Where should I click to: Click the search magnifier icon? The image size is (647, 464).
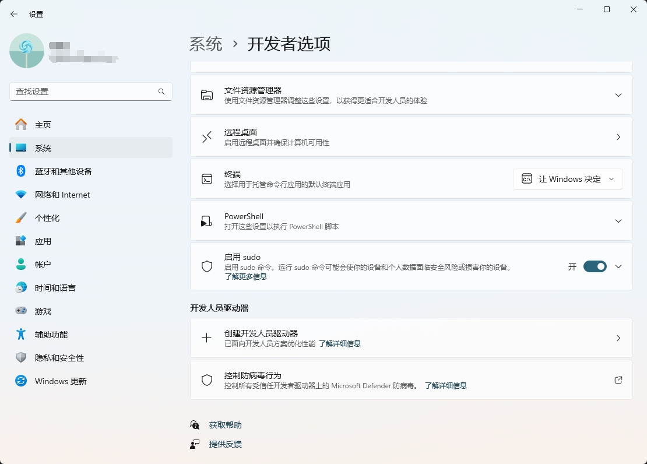tap(161, 92)
